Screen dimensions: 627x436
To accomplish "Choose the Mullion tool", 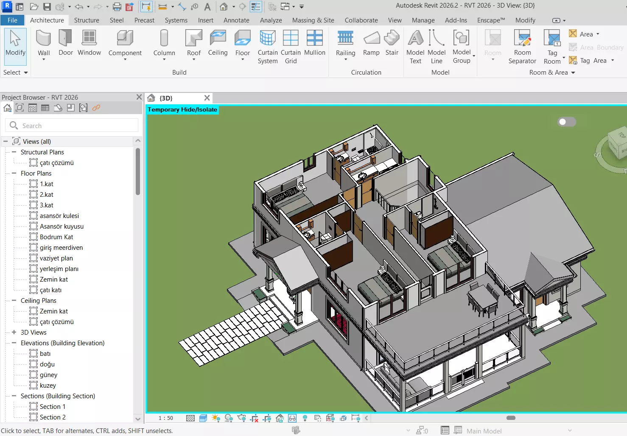I will point(315,43).
